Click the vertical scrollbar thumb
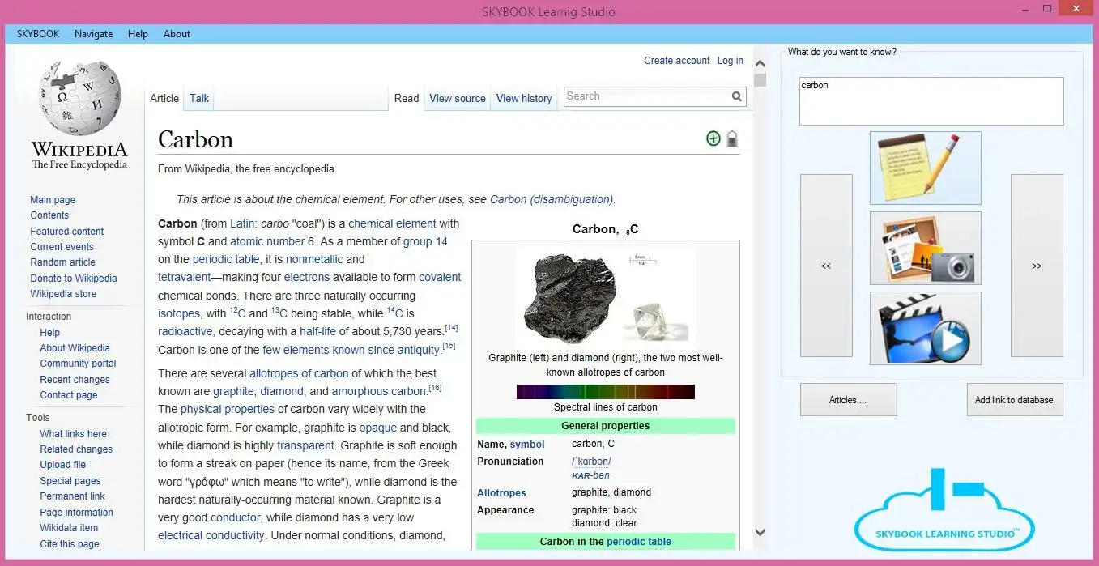Viewport: 1099px width, 566px height. click(760, 79)
